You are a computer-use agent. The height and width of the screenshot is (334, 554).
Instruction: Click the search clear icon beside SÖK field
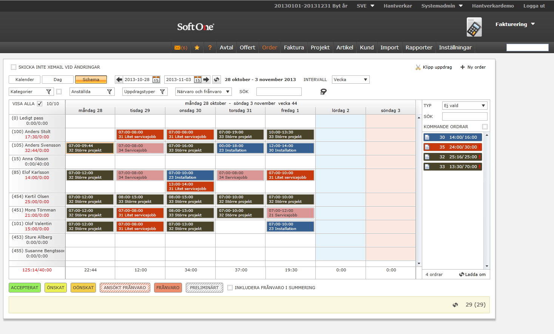click(323, 92)
